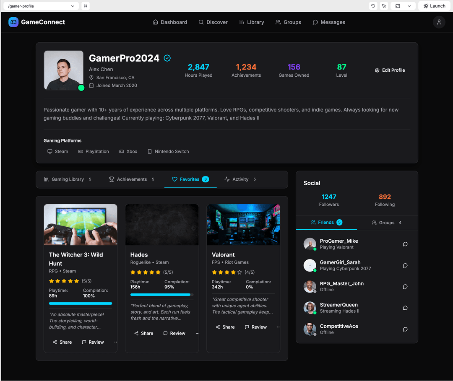Click the verified badge beside GamerPro2024
The width and height of the screenshot is (453, 381).
167,58
